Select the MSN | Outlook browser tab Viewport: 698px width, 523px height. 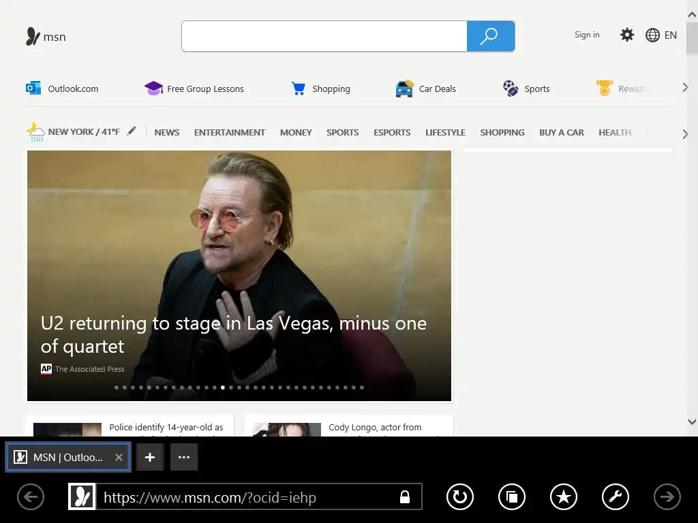(69, 457)
